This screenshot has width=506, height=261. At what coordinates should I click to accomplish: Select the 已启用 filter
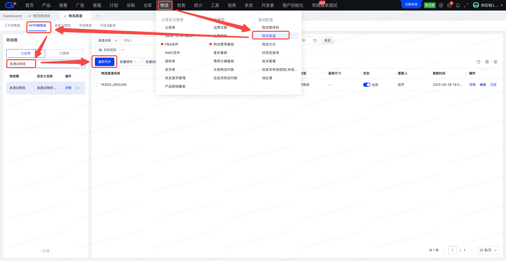pos(26,53)
